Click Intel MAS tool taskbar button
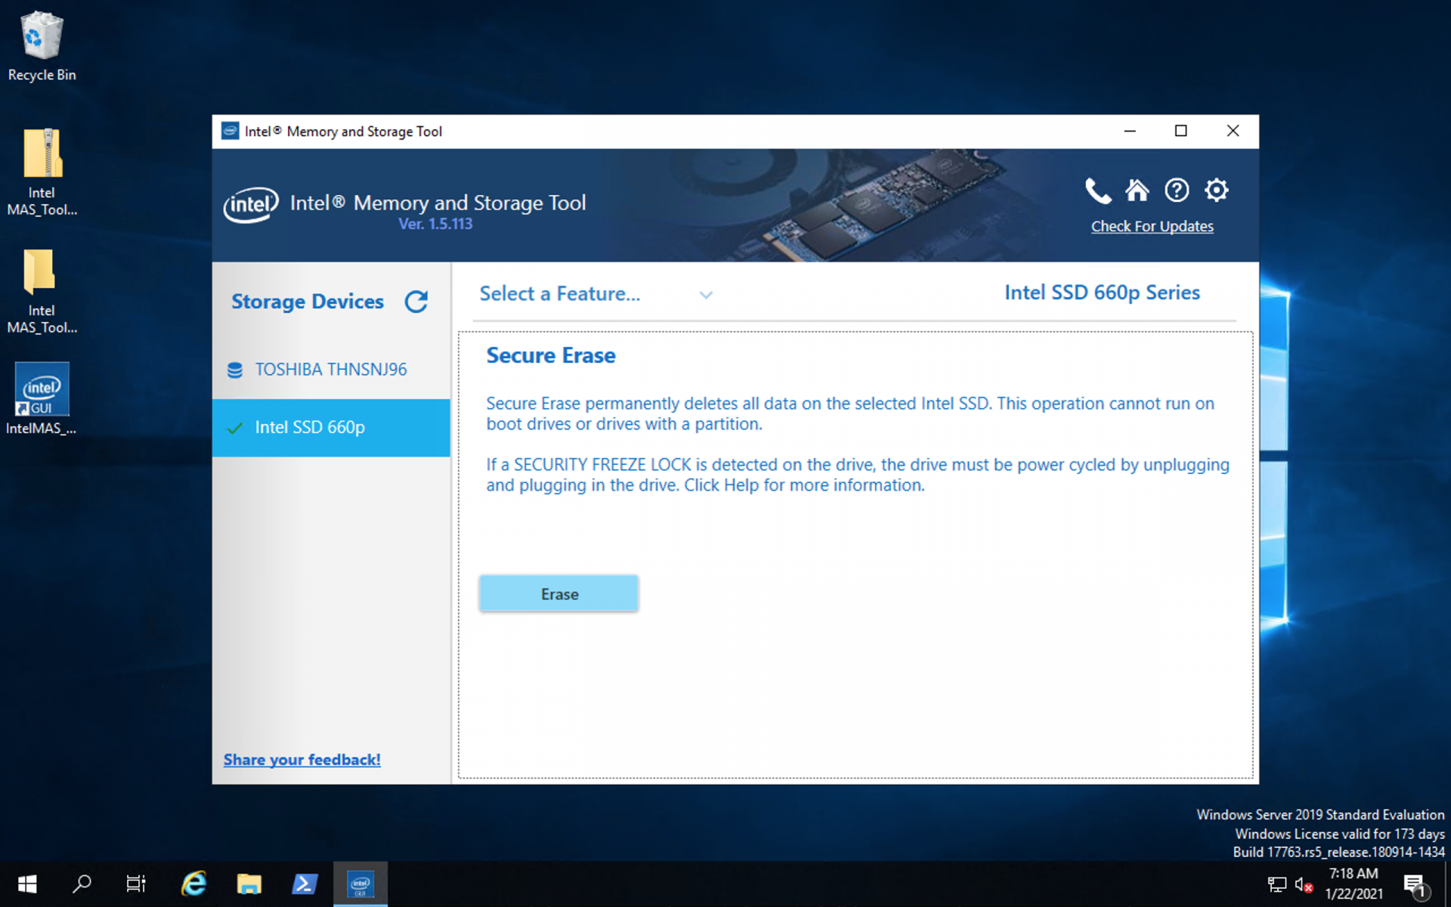Screen dimensions: 1451x907 (x=360, y=884)
